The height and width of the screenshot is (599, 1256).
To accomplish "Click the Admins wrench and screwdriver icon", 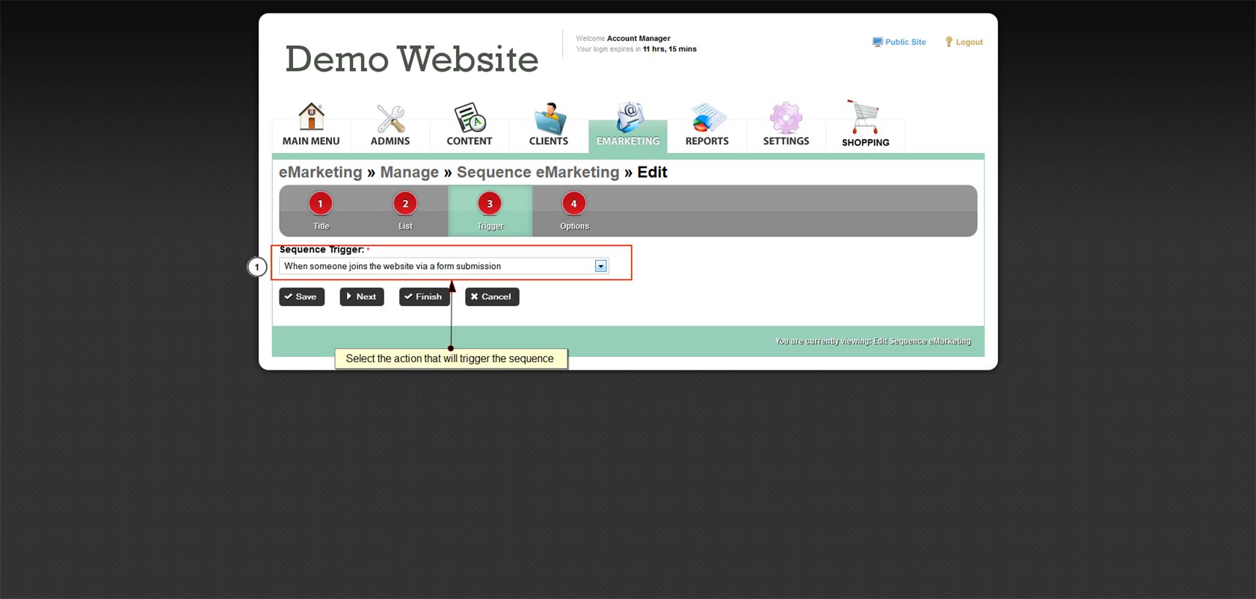I will [390, 118].
